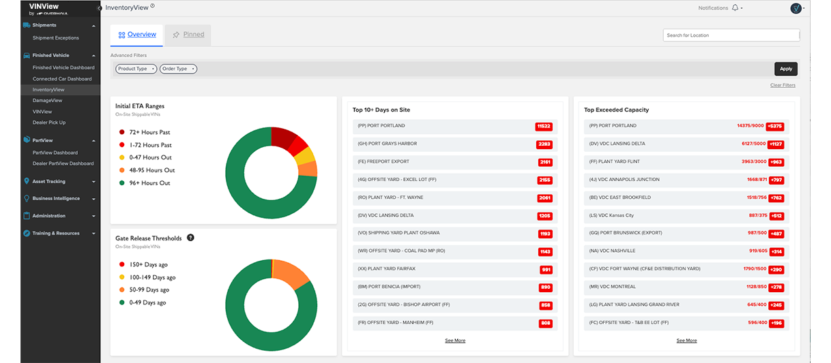
Task: Click the Shipments truck icon in sidebar
Action: (27, 25)
